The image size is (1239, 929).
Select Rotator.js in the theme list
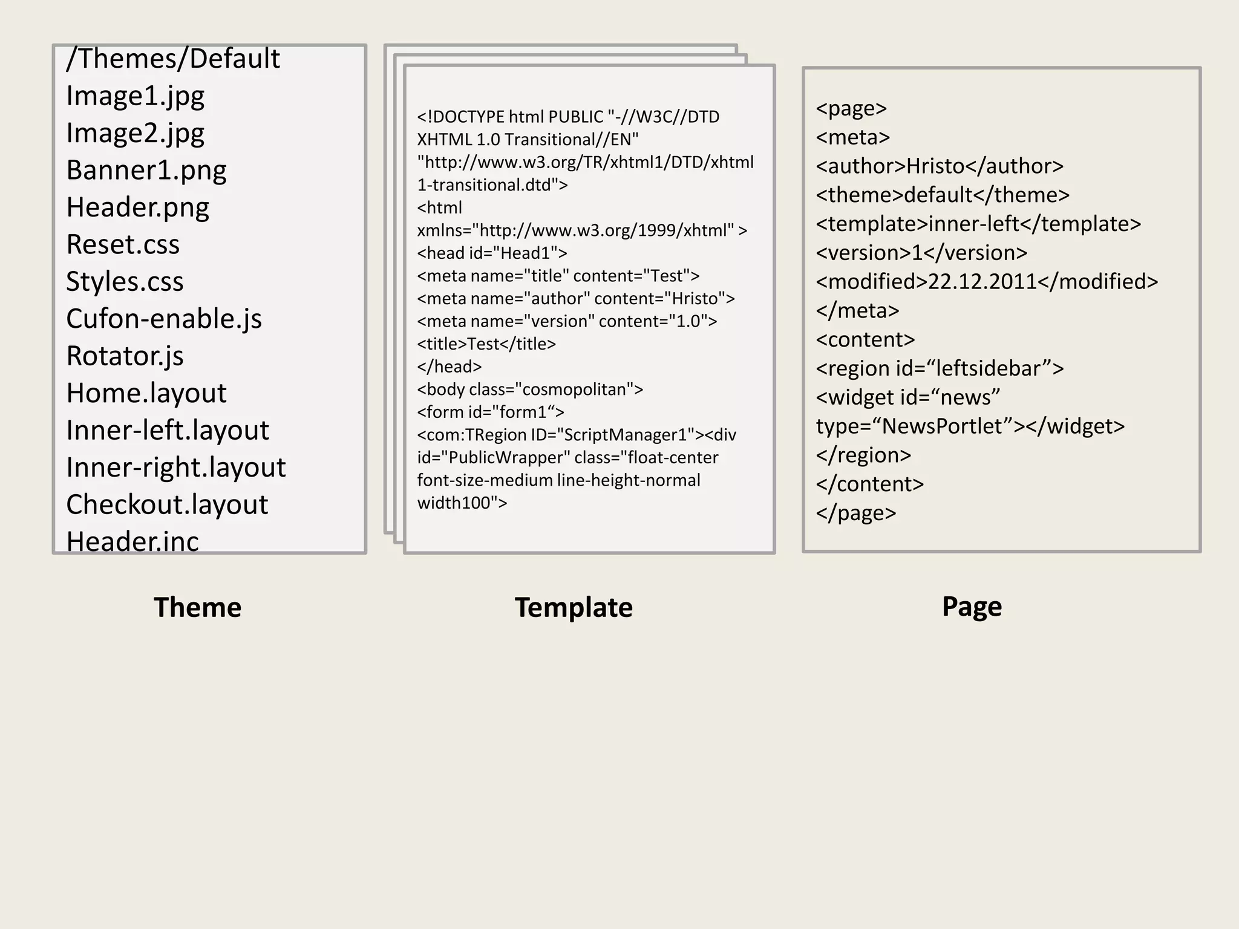point(125,356)
